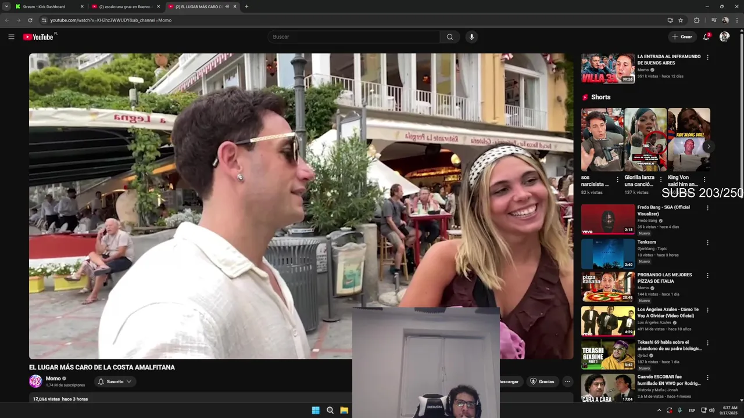Open the tab search dropdown arrow

tap(6, 6)
